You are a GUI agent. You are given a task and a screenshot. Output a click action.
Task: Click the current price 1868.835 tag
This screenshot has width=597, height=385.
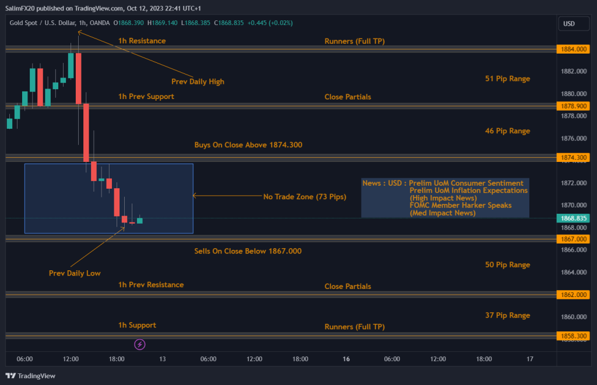(573, 218)
